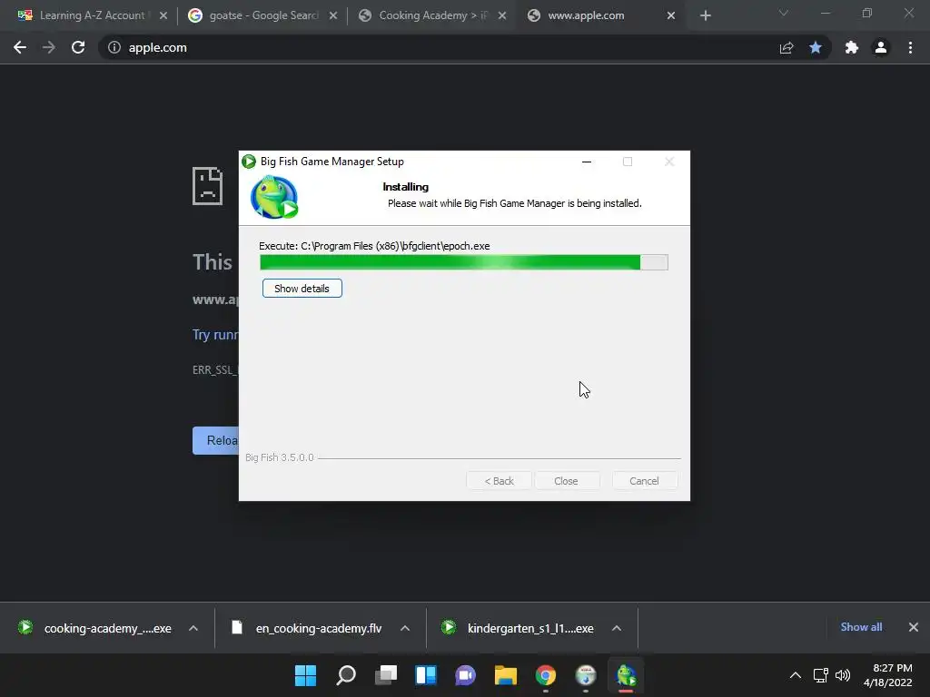The image size is (930, 697).
Task: Open Chrome tab search chevron
Action: click(784, 13)
